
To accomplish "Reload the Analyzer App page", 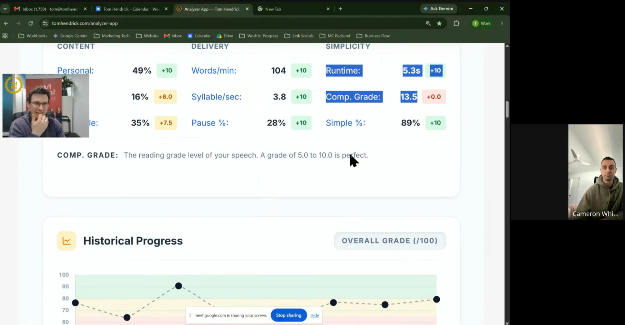I will (x=30, y=23).
